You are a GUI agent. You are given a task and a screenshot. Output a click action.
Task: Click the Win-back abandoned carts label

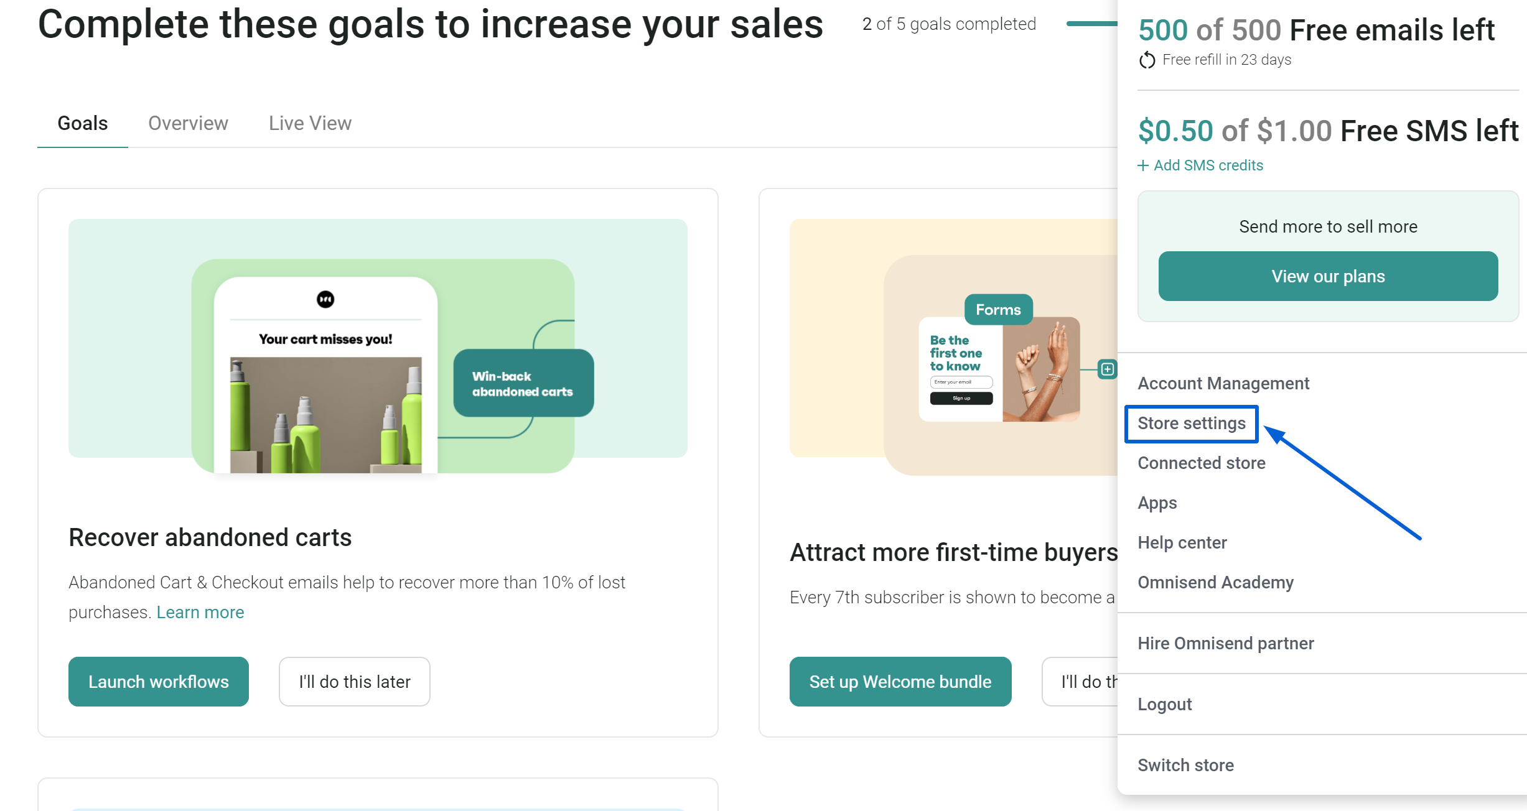(x=523, y=383)
